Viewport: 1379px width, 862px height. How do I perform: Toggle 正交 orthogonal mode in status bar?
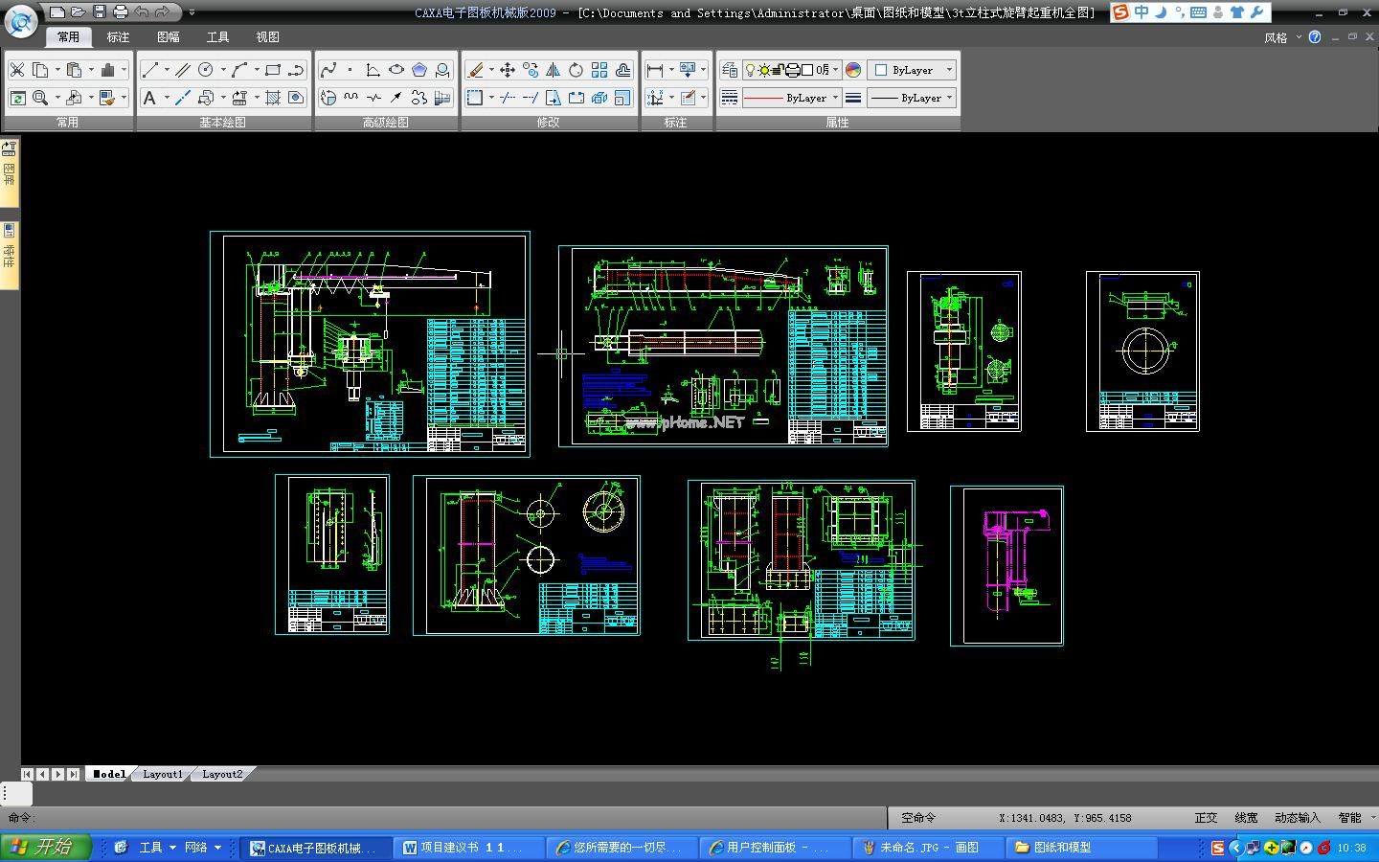(1206, 818)
